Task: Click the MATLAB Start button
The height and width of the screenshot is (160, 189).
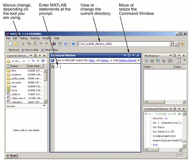Action: 11,156
